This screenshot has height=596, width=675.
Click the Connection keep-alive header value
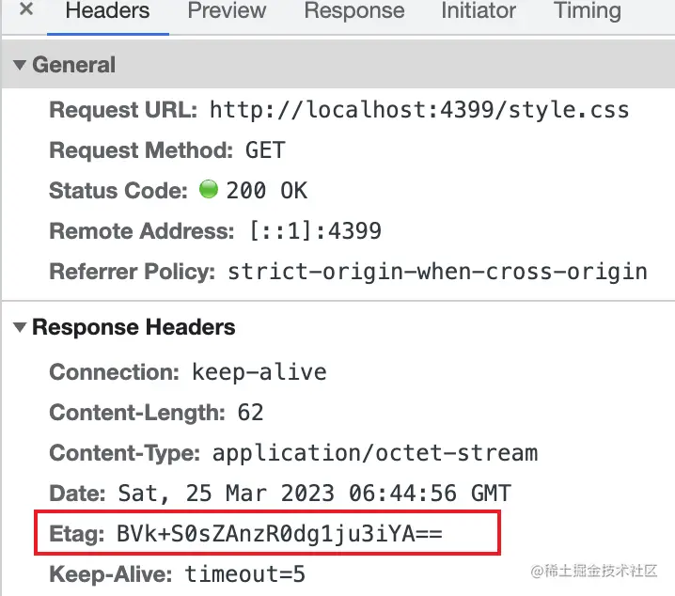coord(259,372)
